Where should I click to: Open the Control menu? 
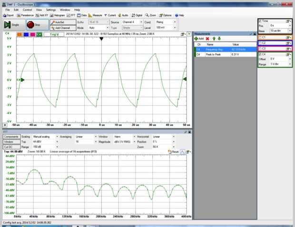point(28,9)
